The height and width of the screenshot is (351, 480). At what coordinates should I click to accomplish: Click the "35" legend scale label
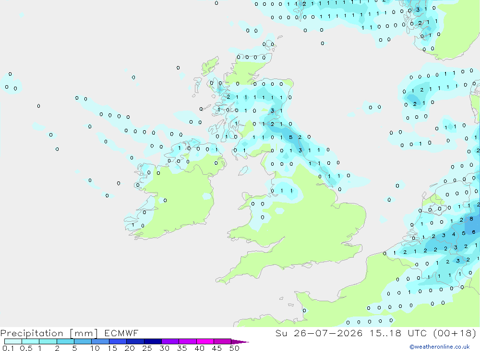click(182, 348)
